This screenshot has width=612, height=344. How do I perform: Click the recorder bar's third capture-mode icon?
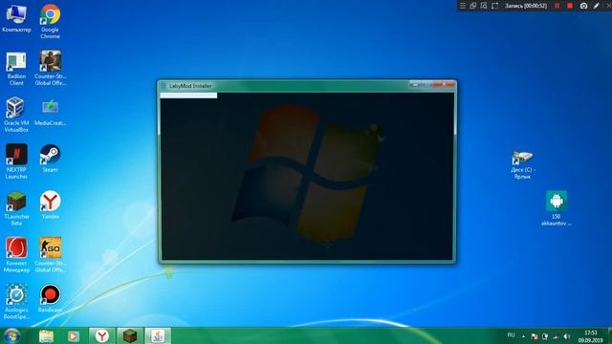(x=484, y=6)
